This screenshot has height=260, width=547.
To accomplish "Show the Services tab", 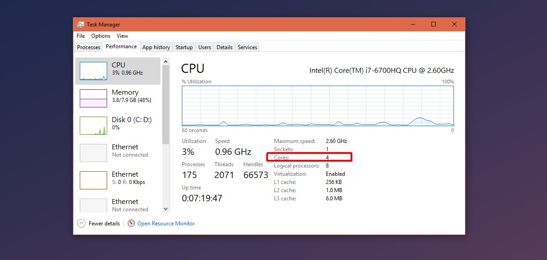I will click(x=248, y=47).
